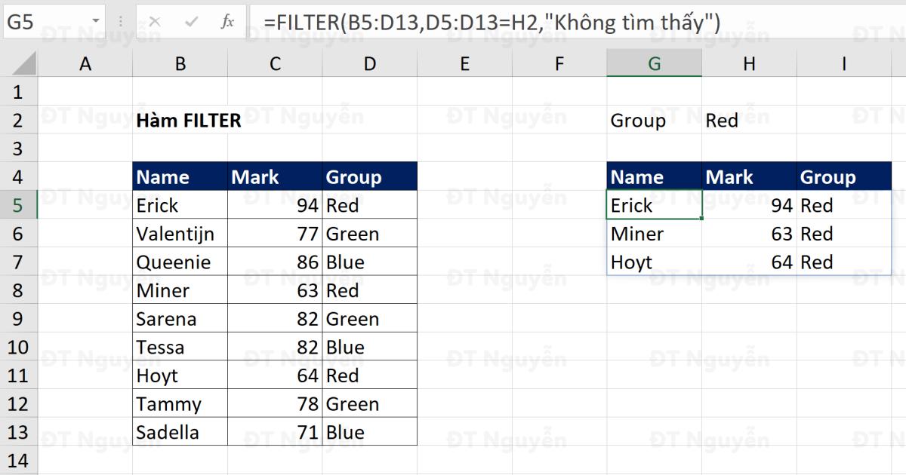This screenshot has height=475, width=906.
Task: Select the cell containing Hàm FILTER
Action: point(180,120)
